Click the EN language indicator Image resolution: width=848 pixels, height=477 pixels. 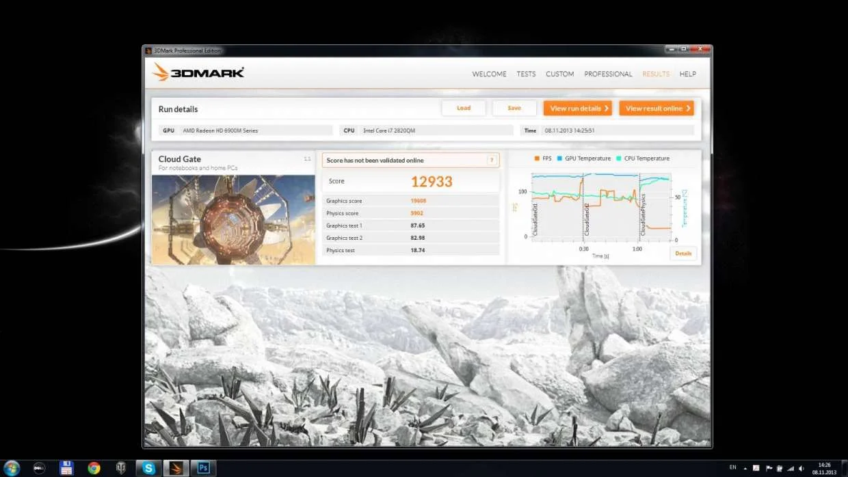click(733, 467)
